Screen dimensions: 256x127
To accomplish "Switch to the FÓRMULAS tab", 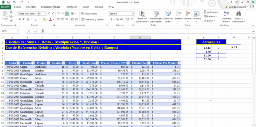I will point(71,7).
